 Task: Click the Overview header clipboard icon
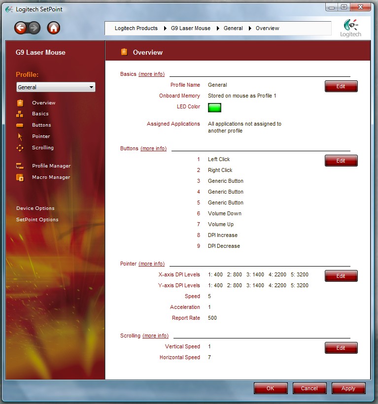tap(124, 52)
